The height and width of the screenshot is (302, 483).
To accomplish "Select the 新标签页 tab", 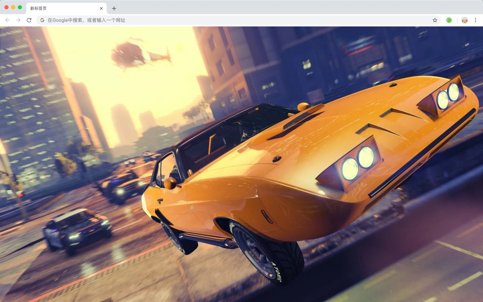I will [66, 8].
